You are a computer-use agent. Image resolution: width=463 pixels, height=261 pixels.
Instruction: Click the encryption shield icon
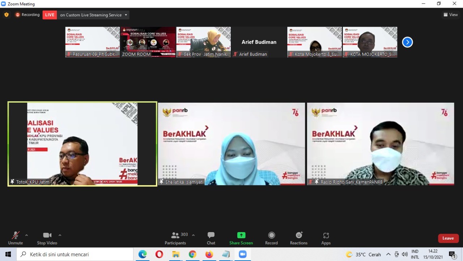tap(6, 15)
